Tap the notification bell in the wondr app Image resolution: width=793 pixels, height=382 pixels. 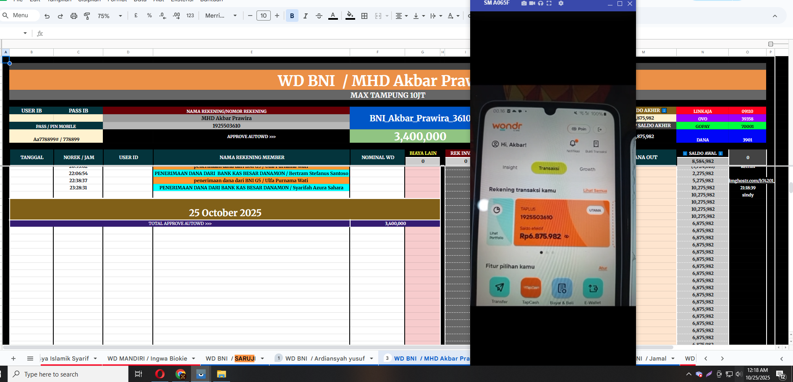point(573,144)
